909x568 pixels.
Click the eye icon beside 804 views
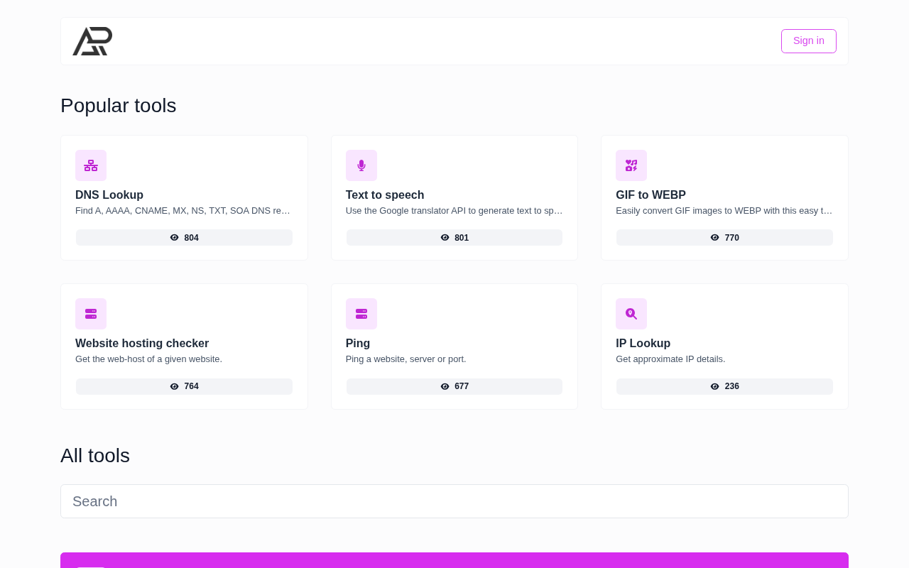pos(175,238)
